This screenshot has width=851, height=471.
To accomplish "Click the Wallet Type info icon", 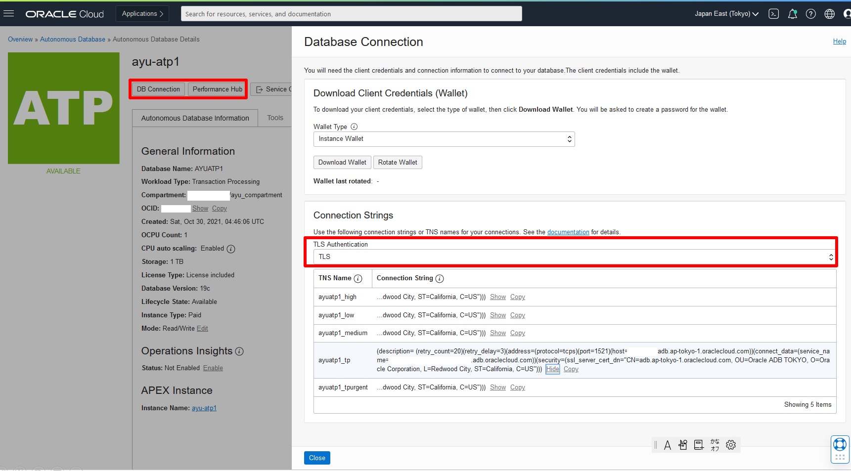I will point(354,127).
